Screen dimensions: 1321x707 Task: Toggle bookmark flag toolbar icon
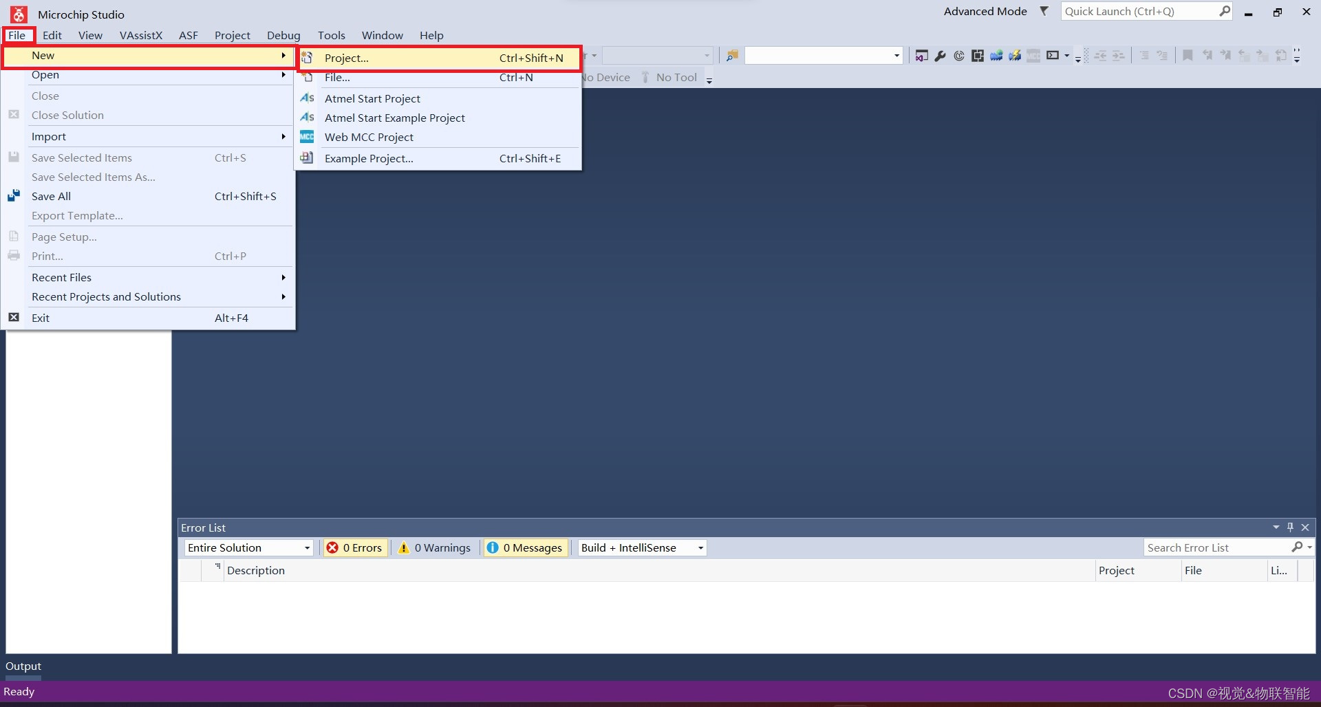[x=1188, y=56]
